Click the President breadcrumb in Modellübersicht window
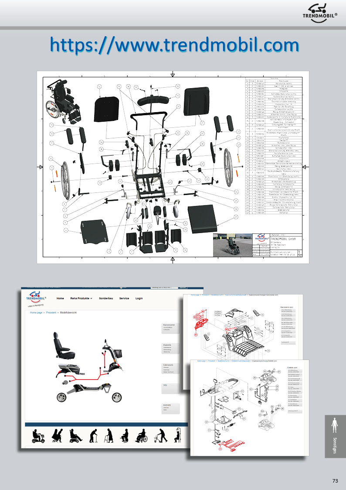The width and height of the screenshot is (346, 490). [51, 312]
